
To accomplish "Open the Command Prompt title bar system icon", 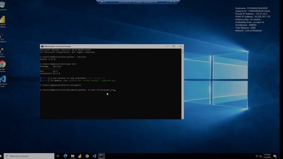I will (42, 46).
